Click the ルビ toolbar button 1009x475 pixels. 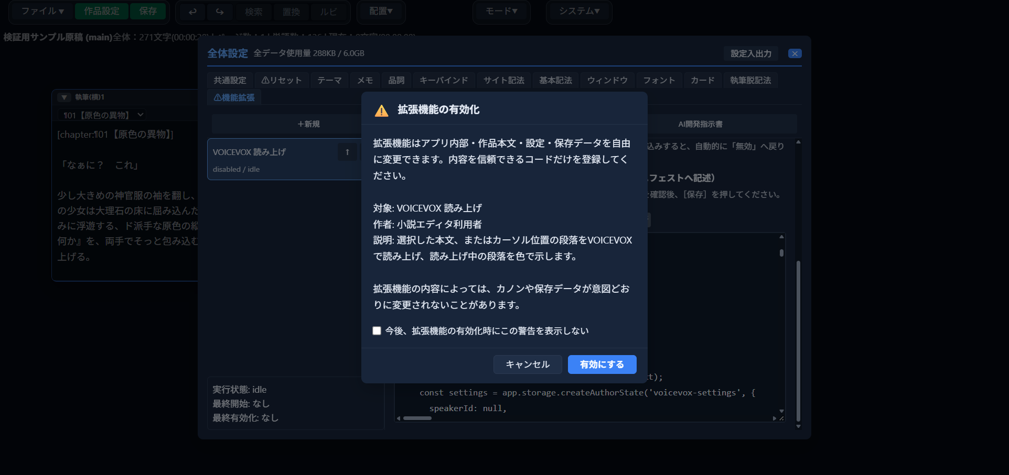(x=328, y=12)
